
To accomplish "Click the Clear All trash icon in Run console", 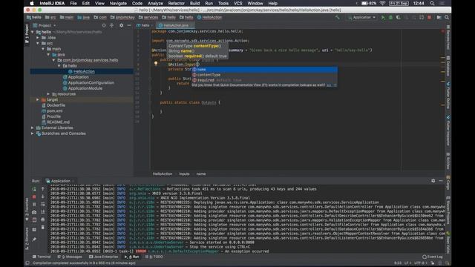I will pyautogui.click(x=43, y=227).
